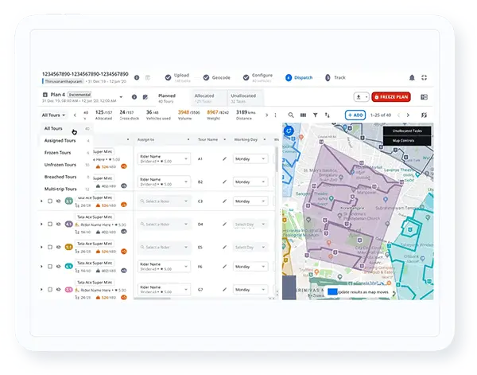Toggle visibility eye for tour E5
477x375 pixels.
[58, 247]
